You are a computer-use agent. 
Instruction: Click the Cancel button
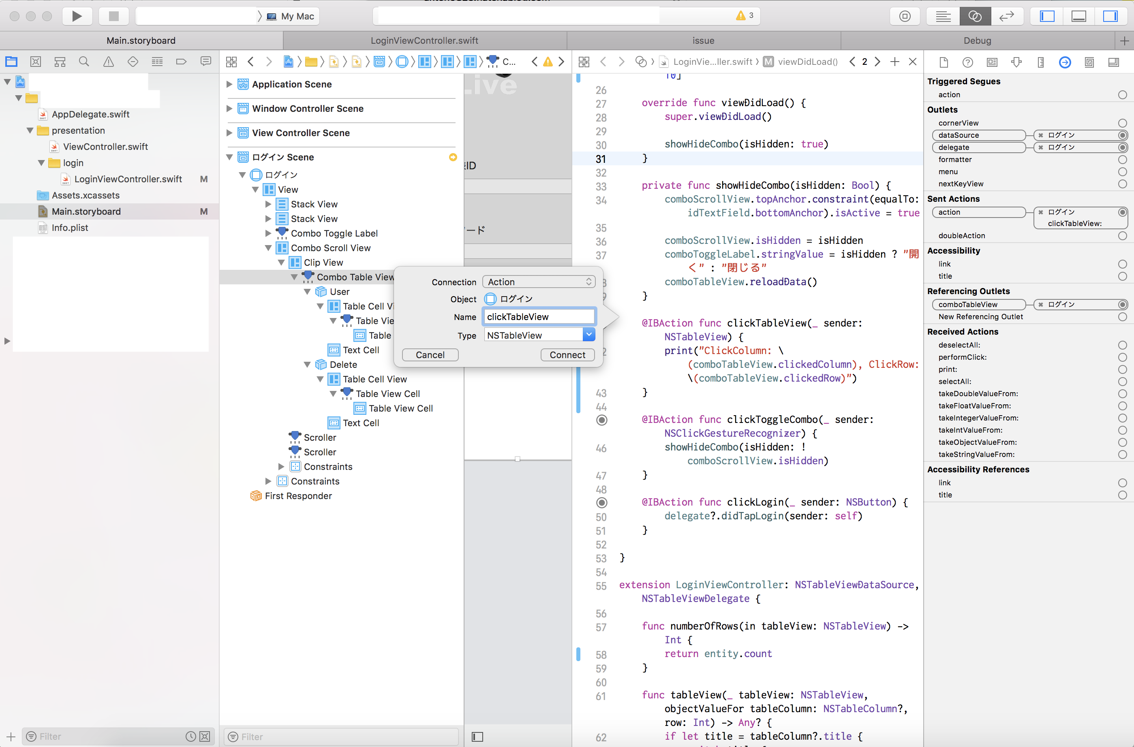pyautogui.click(x=430, y=355)
